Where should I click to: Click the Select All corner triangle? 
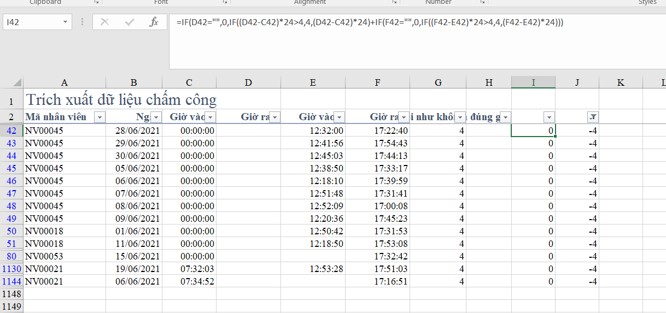(x=16, y=82)
